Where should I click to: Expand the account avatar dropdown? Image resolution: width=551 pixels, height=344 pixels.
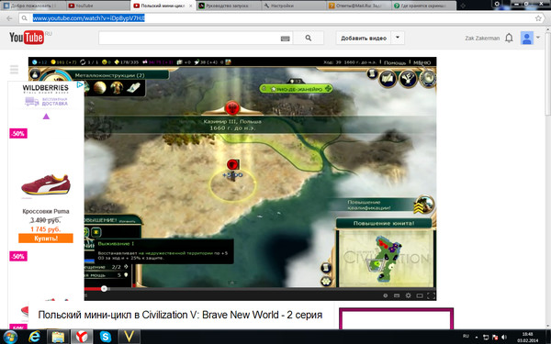[x=537, y=38]
